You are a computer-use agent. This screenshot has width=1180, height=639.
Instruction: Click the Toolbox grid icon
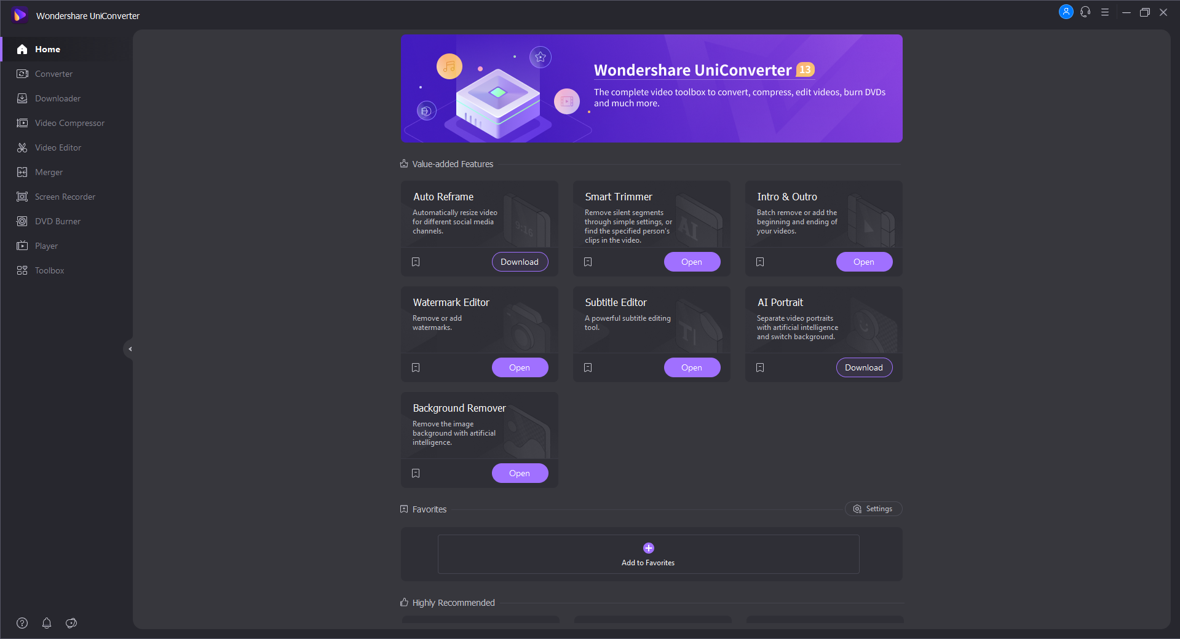(22, 270)
